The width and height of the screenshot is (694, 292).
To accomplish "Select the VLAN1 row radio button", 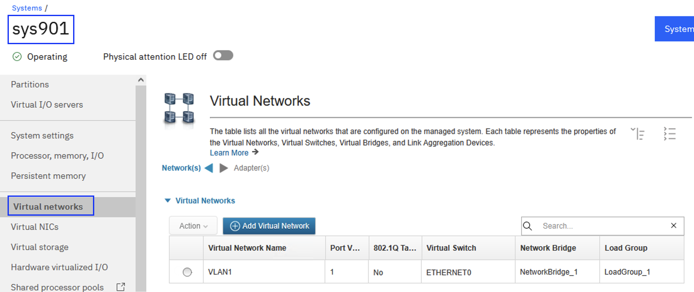I will (187, 272).
